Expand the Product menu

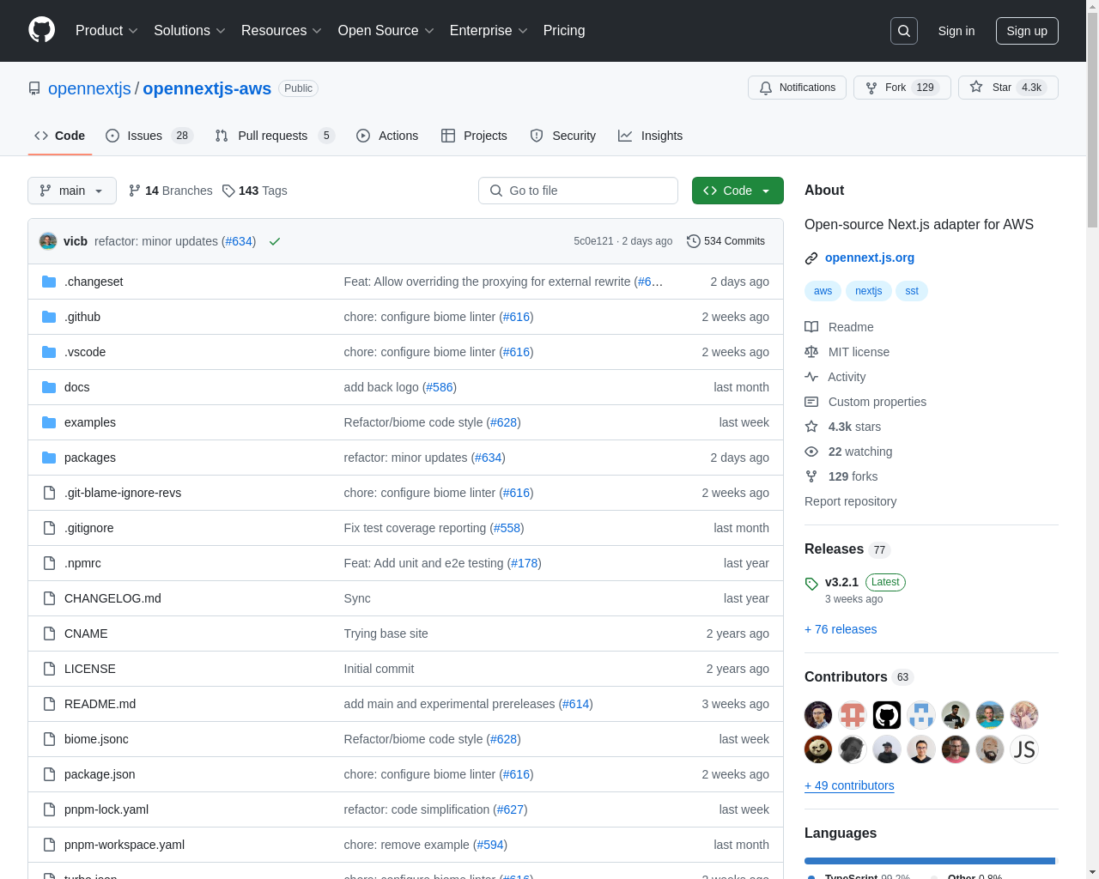(x=106, y=31)
